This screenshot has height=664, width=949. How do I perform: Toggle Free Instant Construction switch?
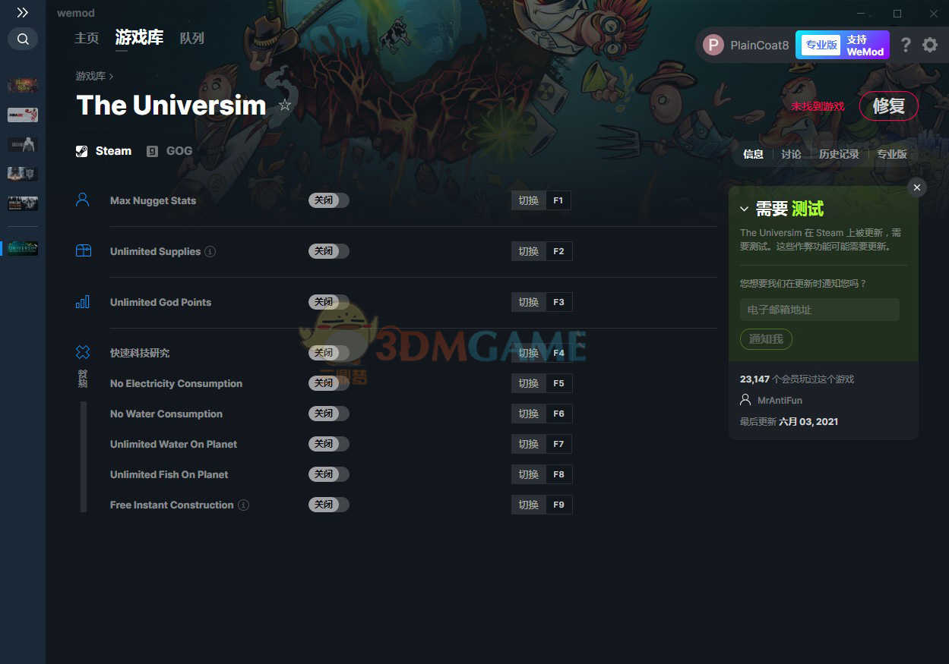click(x=329, y=505)
